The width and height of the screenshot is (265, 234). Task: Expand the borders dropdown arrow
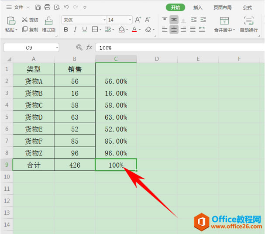(100, 30)
